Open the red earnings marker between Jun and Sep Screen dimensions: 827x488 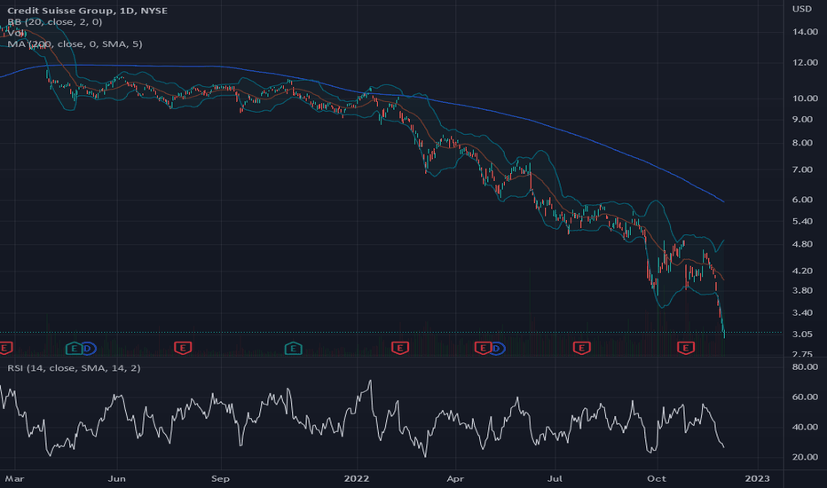[183, 348]
